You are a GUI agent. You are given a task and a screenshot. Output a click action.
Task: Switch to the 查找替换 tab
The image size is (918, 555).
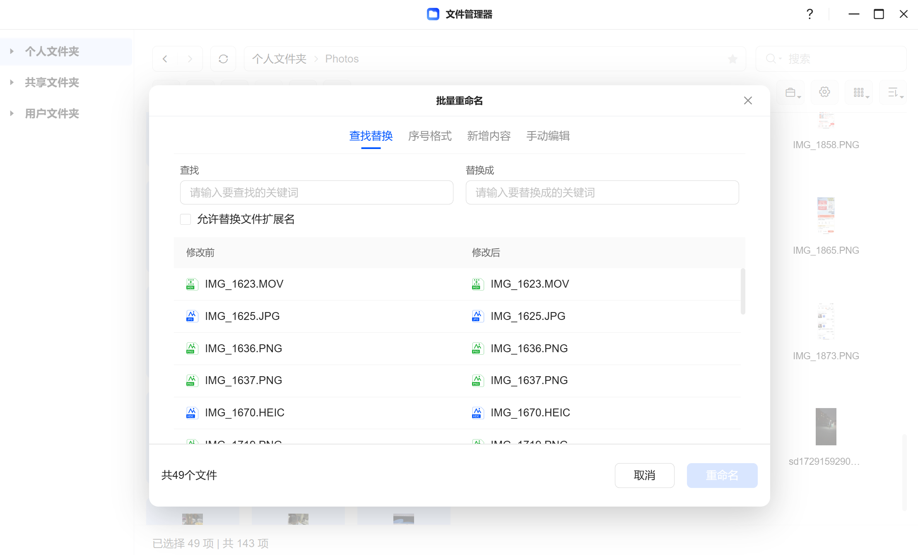pyautogui.click(x=371, y=136)
